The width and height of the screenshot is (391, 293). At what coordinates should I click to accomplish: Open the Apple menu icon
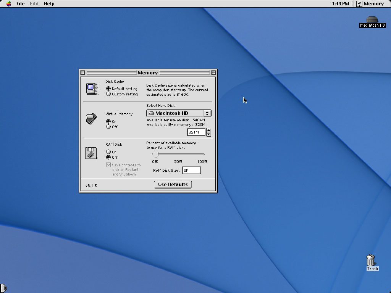(9, 4)
